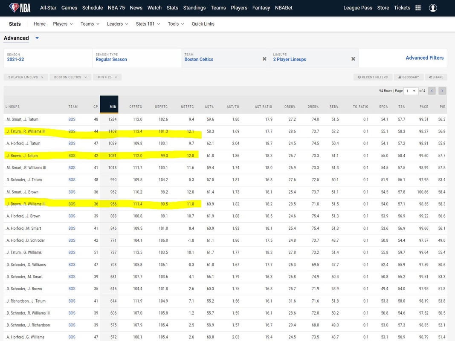Open League Pass link
The image size is (455, 341).
(358, 8)
